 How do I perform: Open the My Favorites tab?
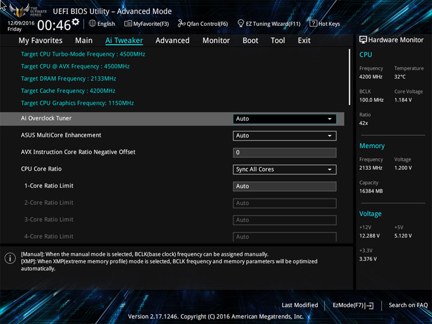(41, 41)
